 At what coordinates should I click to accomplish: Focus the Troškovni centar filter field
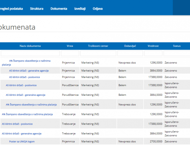[98, 53]
